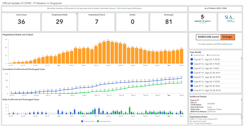
Task: Click the Additional Details panel scrollbar
Action: tap(242, 100)
